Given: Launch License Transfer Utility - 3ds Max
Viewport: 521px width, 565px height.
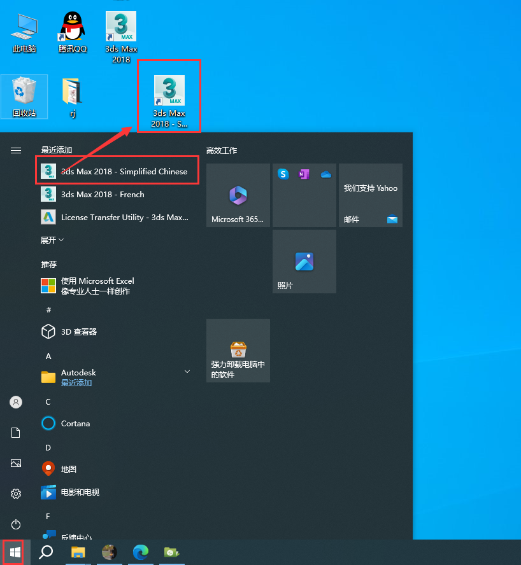Looking at the screenshot, I should tap(117, 217).
